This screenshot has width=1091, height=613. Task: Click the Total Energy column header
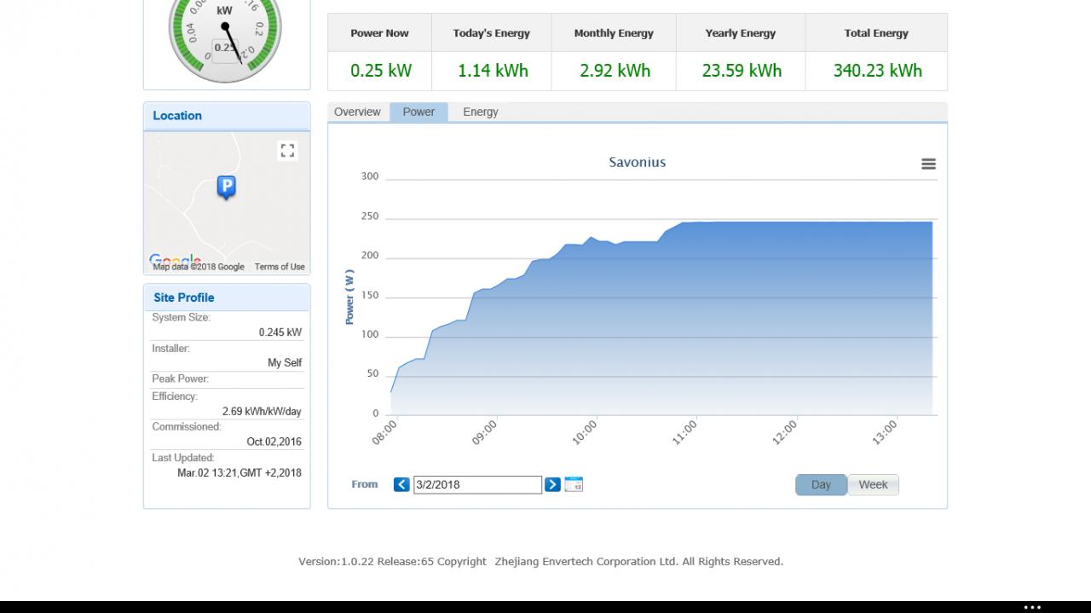[x=876, y=33]
